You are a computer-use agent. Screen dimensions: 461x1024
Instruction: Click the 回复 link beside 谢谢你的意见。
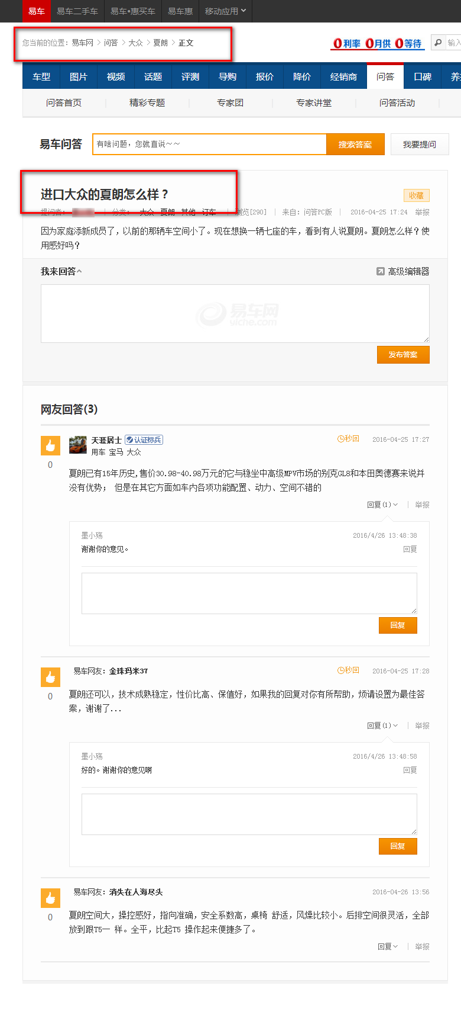[410, 549]
